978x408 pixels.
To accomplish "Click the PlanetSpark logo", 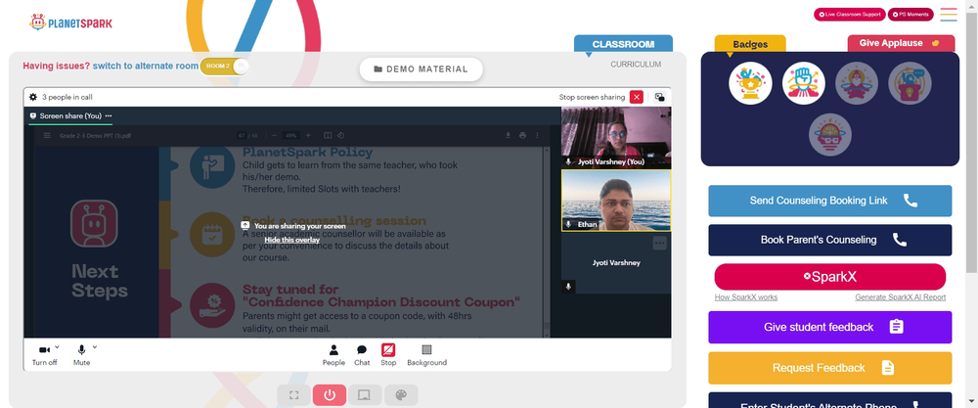I will pyautogui.click(x=70, y=23).
